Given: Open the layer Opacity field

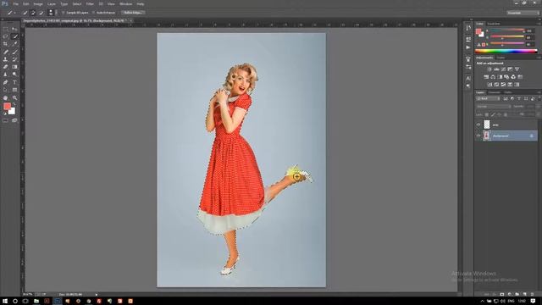Looking at the screenshot, I should (530, 107).
